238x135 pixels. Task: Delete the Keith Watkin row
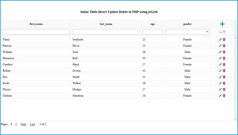pyautogui.click(x=224, y=83)
